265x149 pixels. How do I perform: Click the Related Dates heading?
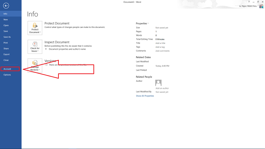pyautogui.click(x=143, y=57)
